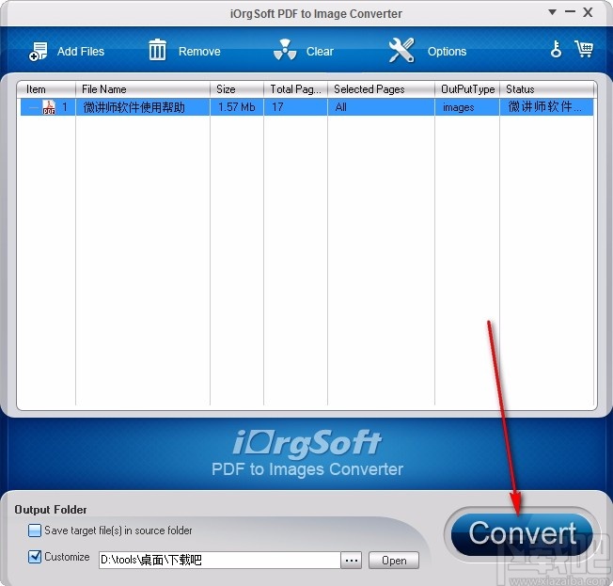Screen dimensions: 613x586
Task: Enable Save target file(s) in source folder
Action: pos(35,531)
